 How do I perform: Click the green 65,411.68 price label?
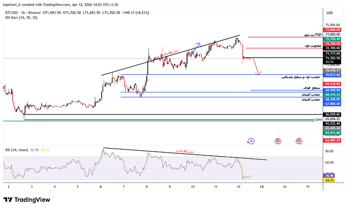(332, 133)
